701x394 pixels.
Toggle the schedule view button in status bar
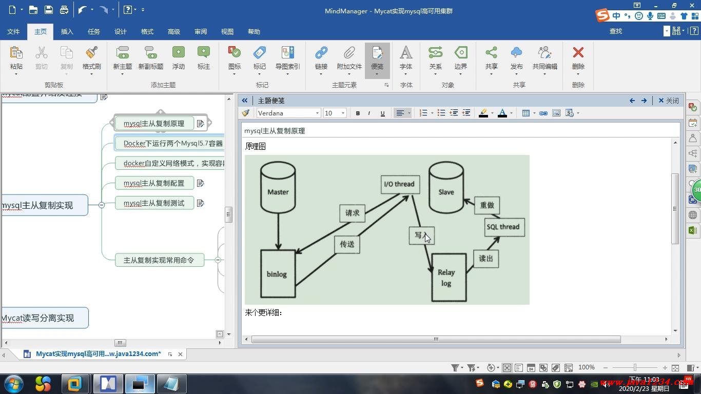(x=531, y=368)
